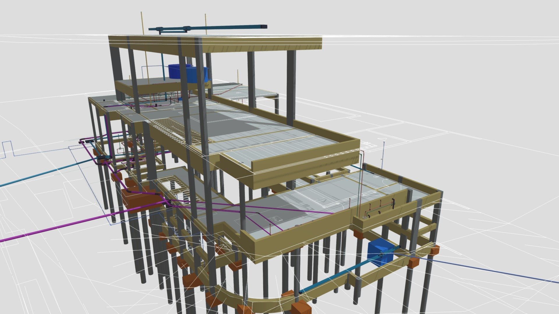Click the tall gray column under roof right corner
Screen dimensions: 559x314
tap(291, 87)
